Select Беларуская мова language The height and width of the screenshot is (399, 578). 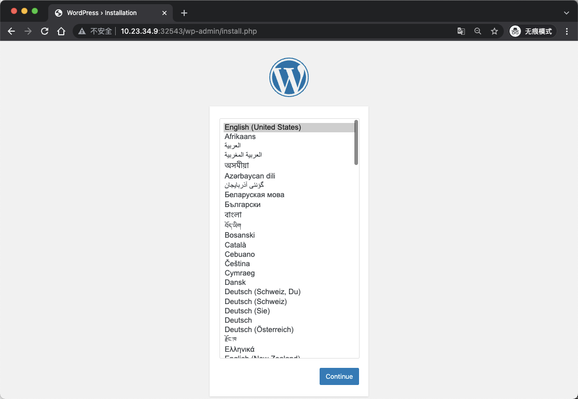coord(289,195)
